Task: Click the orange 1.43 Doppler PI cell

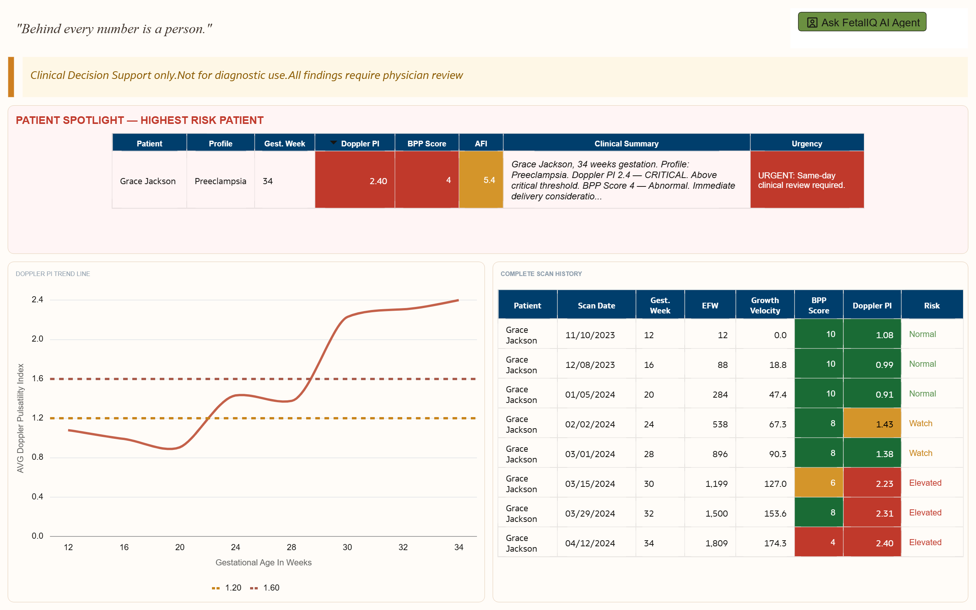Action: coord(872,424)
